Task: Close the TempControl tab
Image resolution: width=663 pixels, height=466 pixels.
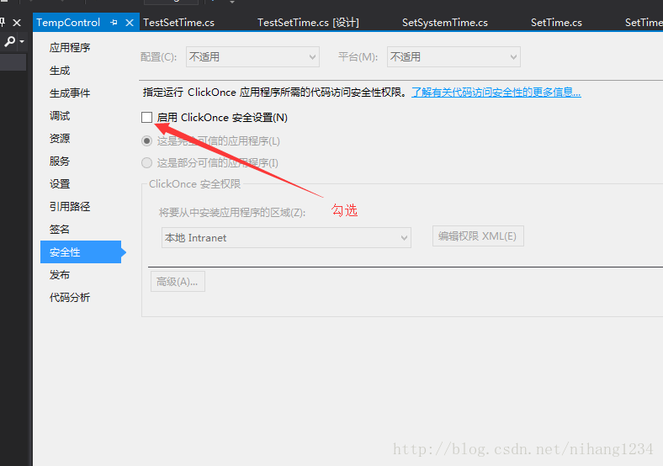Action: click(130, 23)
